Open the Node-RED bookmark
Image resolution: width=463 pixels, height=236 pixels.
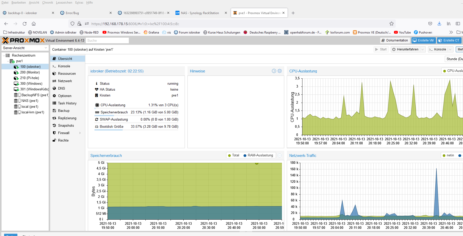[89, 33]
